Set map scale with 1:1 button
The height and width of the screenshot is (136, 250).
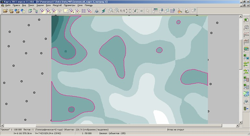(122, 11)
